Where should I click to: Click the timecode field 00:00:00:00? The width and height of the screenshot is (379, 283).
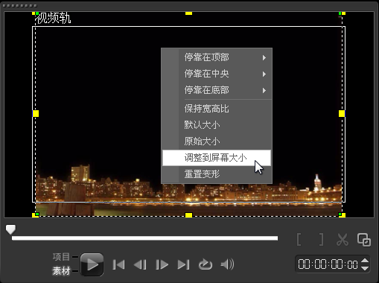pyautogui.click(x=328, y=264)
